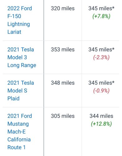This screenshot has height=156, width=122.
Task: Click the Route 1 text in the Mustang row
Action: pyautogui.click(x=16, y=147)
